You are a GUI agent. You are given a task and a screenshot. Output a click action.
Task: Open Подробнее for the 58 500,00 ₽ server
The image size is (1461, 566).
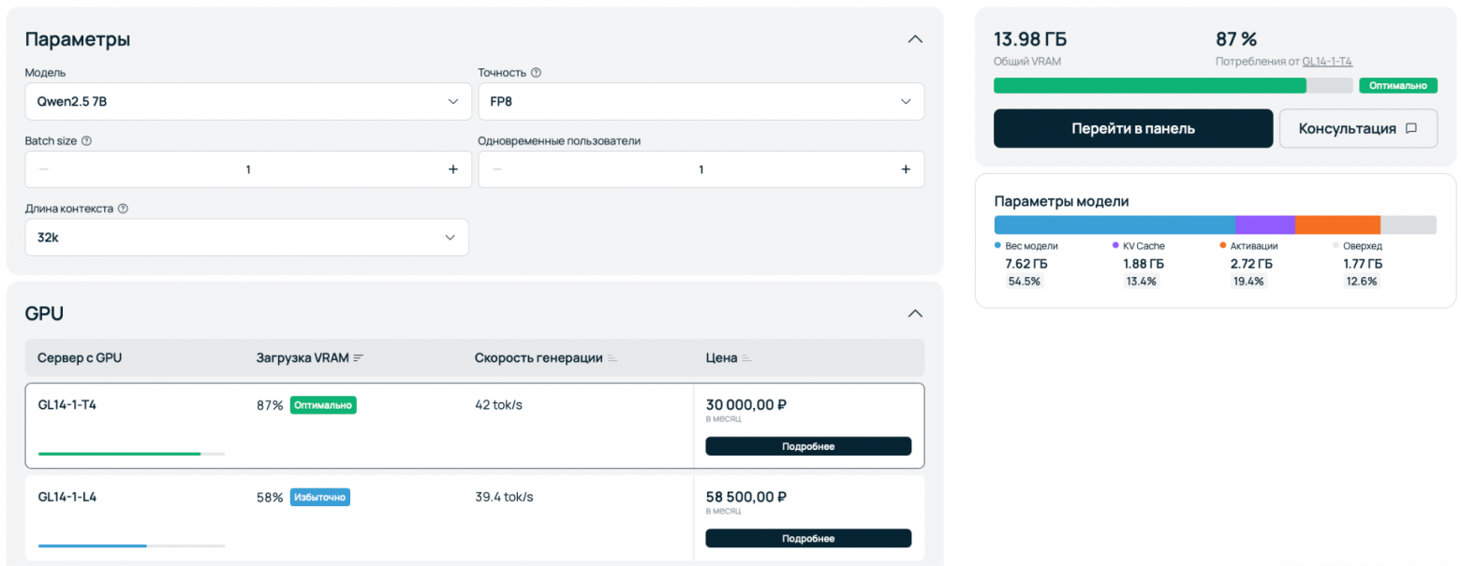pos(808,538)
